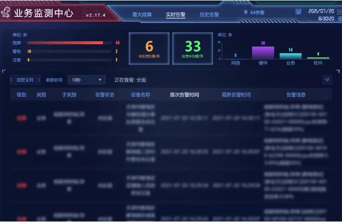Viewport: 342px width, 222px height.
Task: Open the 刷新时间 dropdown showing 10秒
Action: tap(87, 80)
